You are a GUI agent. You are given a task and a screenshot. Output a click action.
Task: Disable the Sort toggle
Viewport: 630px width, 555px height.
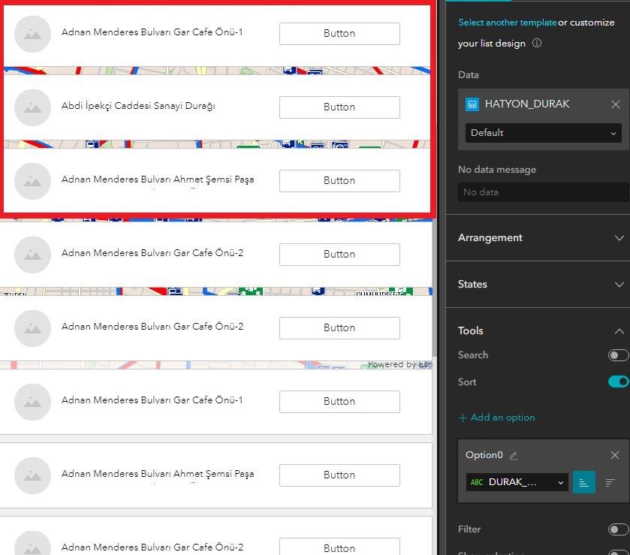[x=618, y=382]
